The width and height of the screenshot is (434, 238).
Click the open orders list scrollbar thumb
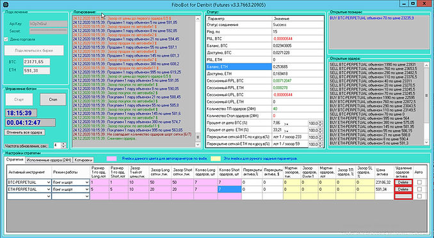tap(426, 96)
